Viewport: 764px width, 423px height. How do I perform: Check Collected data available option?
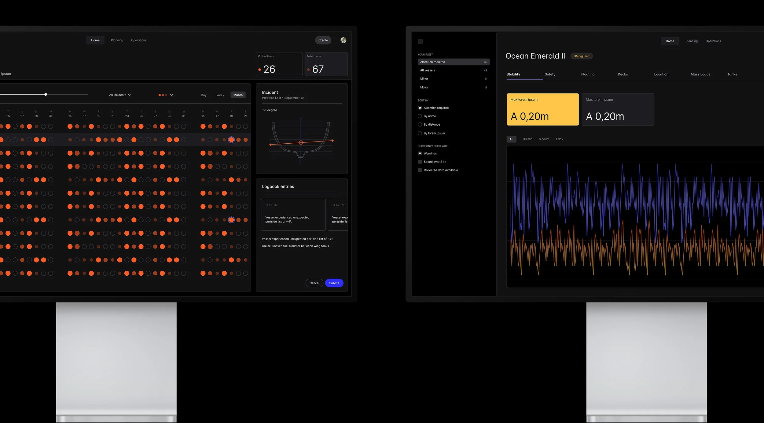(420, 170)
